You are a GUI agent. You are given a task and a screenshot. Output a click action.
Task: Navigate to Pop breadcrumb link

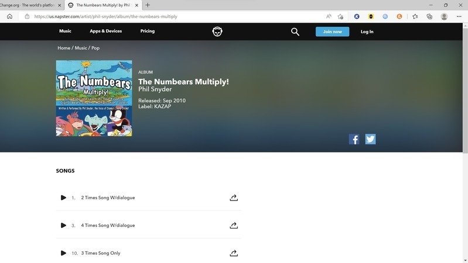click(x=95, y=48)
